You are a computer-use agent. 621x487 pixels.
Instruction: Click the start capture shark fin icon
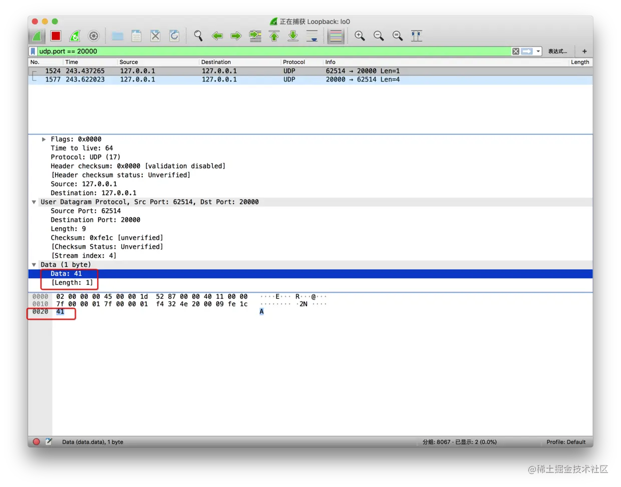click(37, 36)
